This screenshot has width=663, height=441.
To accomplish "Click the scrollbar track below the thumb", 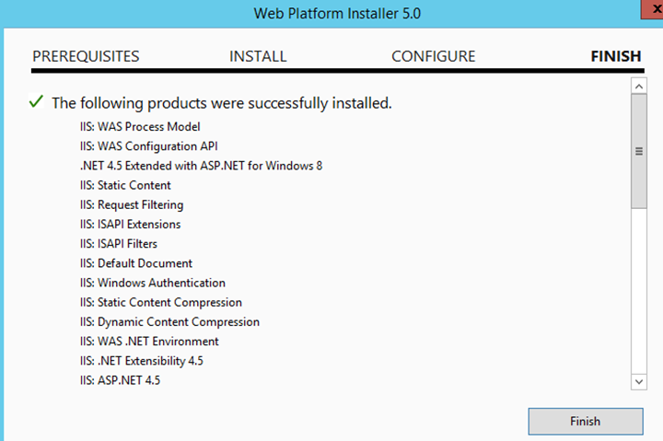I will click(639, 291).
